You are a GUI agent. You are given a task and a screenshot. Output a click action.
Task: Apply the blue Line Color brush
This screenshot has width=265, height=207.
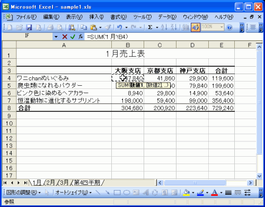tap(200, 193)
